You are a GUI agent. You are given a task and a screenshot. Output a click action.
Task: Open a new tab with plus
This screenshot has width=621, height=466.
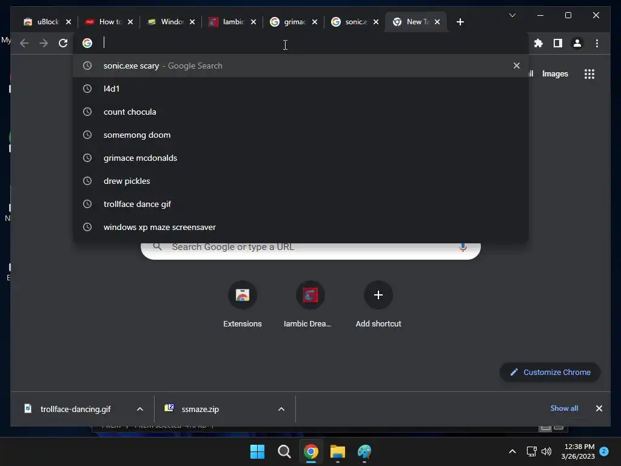[x=460, y=22]
